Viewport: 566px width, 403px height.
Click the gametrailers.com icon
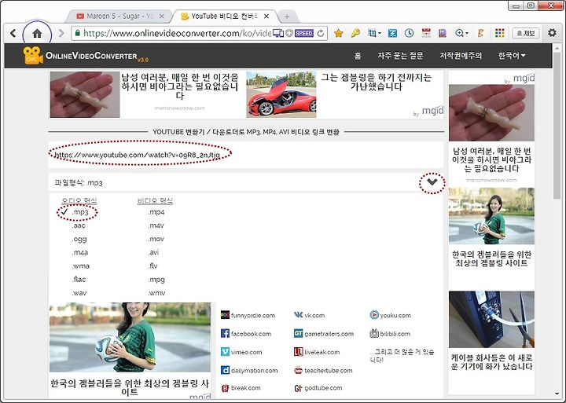point(298,334)
